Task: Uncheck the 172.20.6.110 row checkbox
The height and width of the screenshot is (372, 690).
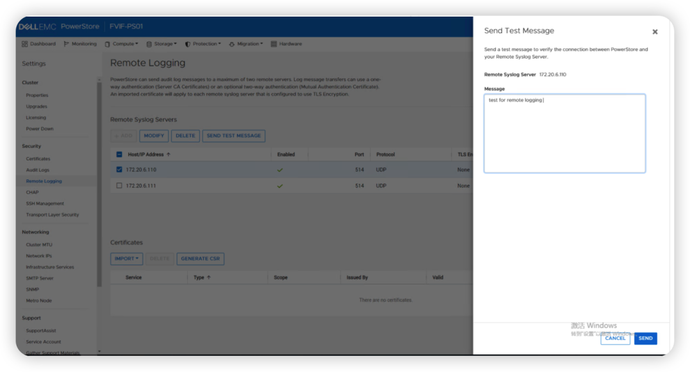Action: point(119,169)
